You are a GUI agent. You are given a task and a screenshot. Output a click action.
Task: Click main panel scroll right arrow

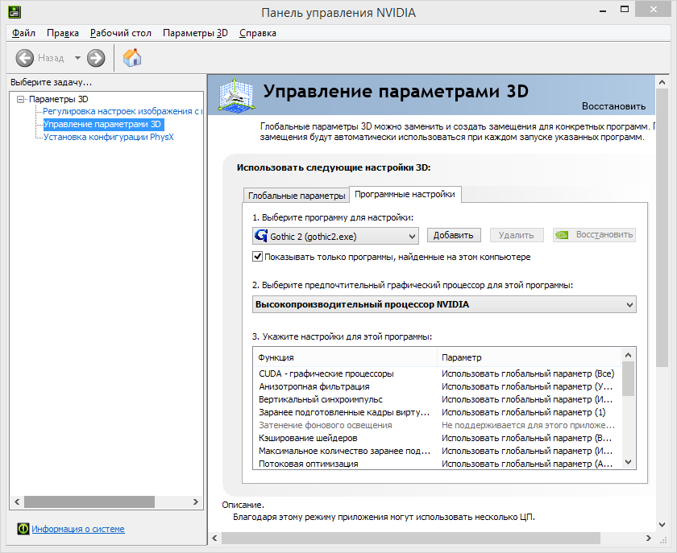coord(648,538)
